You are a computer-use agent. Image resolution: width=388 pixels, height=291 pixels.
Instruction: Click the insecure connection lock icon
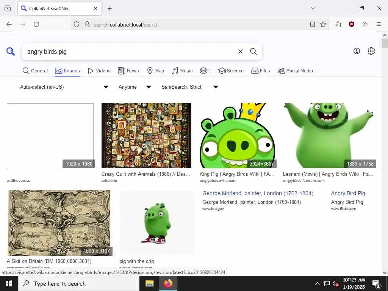point(87,25)
